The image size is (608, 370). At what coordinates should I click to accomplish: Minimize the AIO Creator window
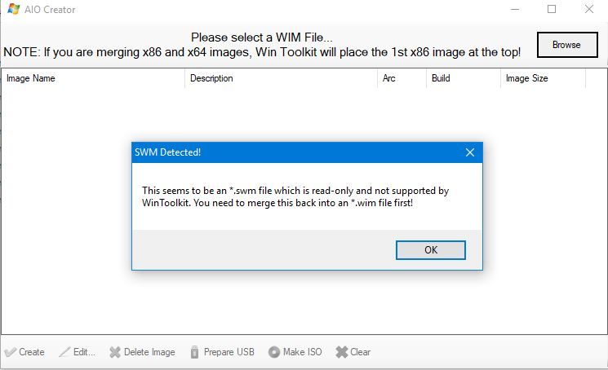[515, 9]
